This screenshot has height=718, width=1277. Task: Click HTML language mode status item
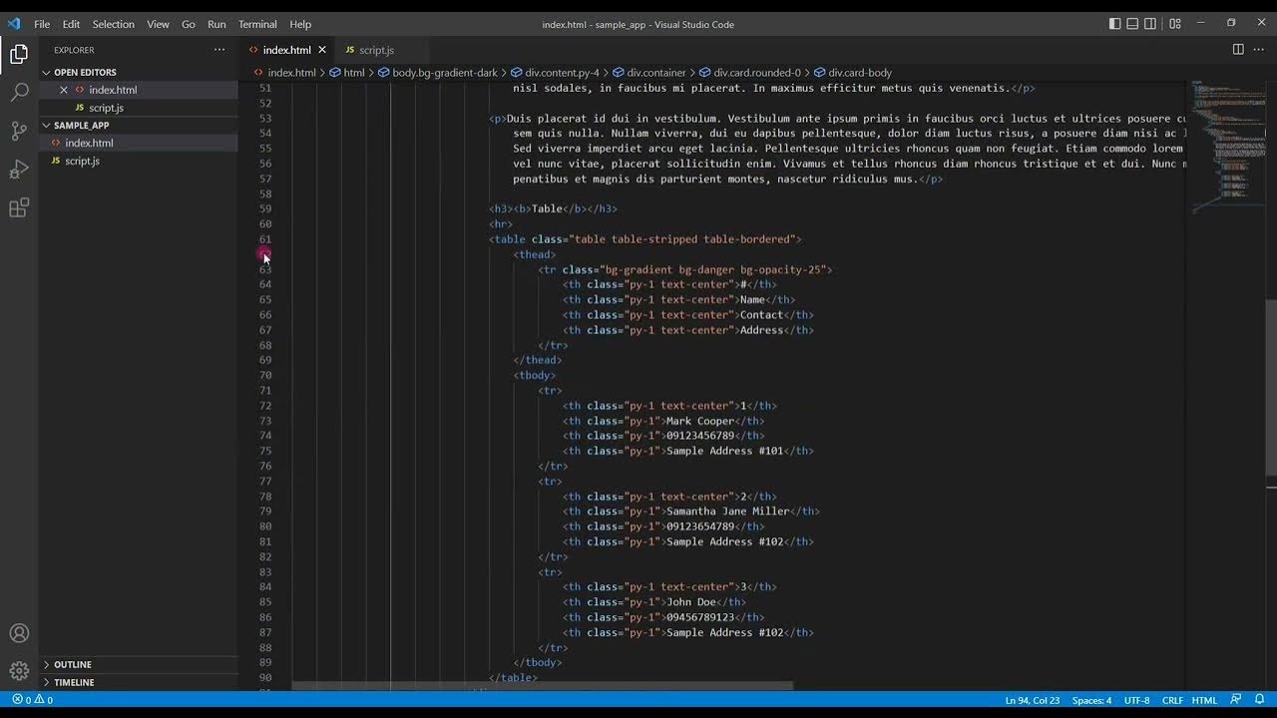tap(1204, 700)
